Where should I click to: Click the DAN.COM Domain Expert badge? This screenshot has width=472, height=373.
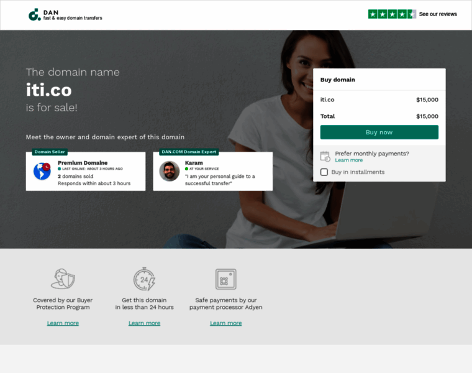[188, 152]
